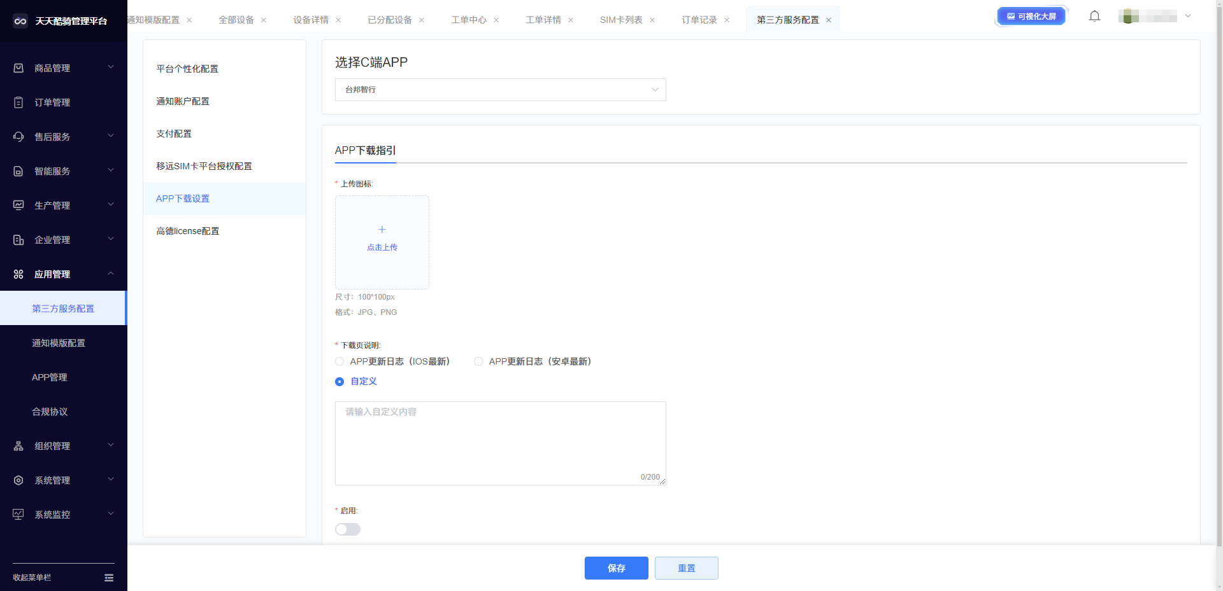Click the 商品管理 sidebar icon
Screen dimensions: 1223x591
pyautogui.click(x=18, y=68)
